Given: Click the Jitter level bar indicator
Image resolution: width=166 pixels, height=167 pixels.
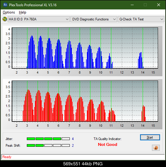Looking at the screenshot, I should click(48, 139).
